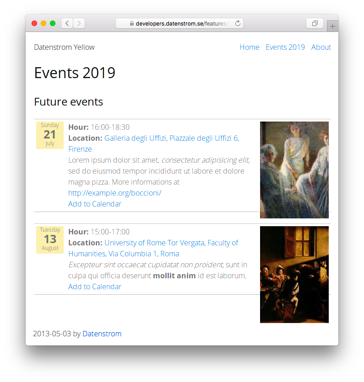Viewport: 364px width, 382px height.
Task: Add a new tab with the plus button
Action: coord(332,27)
